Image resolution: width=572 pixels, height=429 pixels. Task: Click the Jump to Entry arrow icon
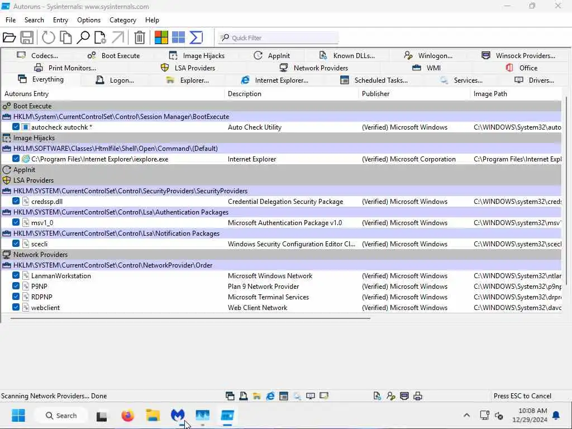118,37
